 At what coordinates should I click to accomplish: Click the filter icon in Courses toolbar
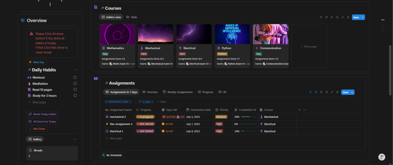tap(321, 17)
